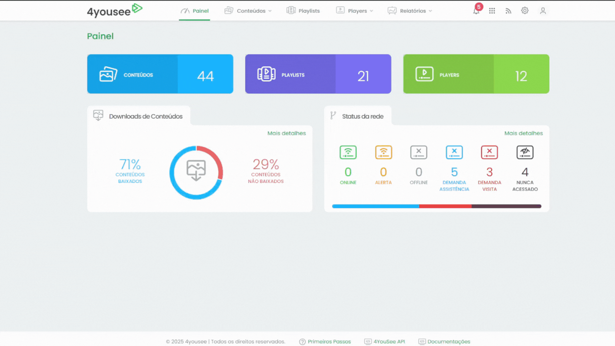
Task: Click the Nunca Acessado eye icon
Action: pos(525,152)
